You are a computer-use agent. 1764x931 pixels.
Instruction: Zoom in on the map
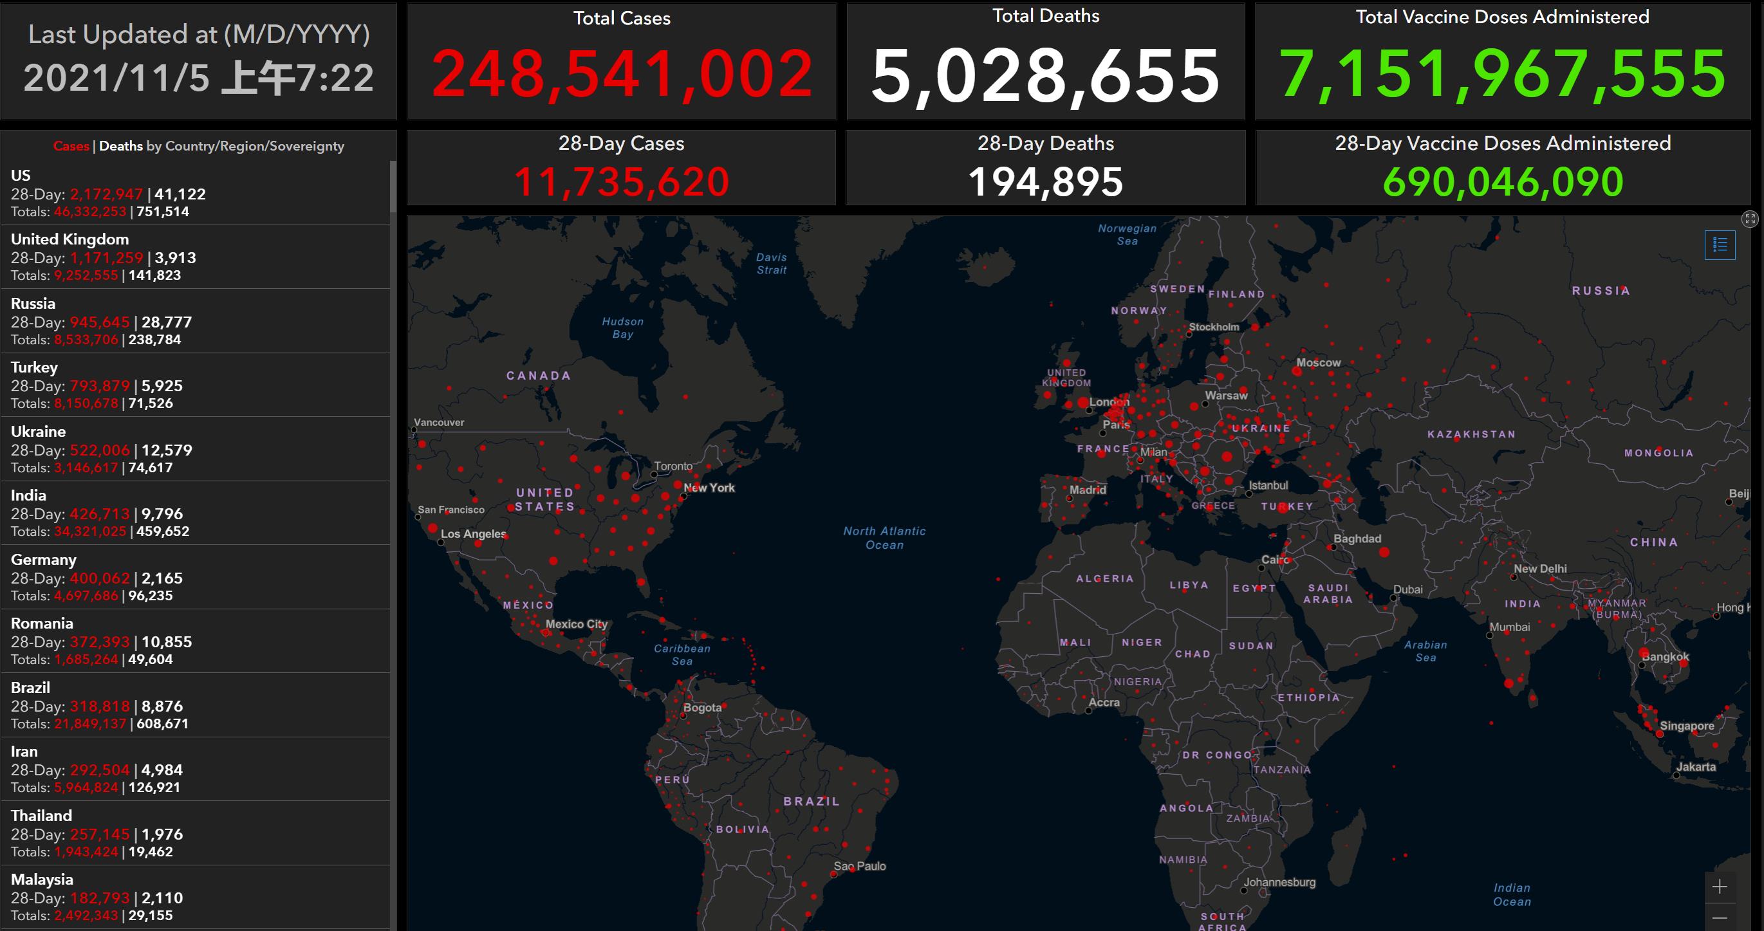(x=1720, y=887)
